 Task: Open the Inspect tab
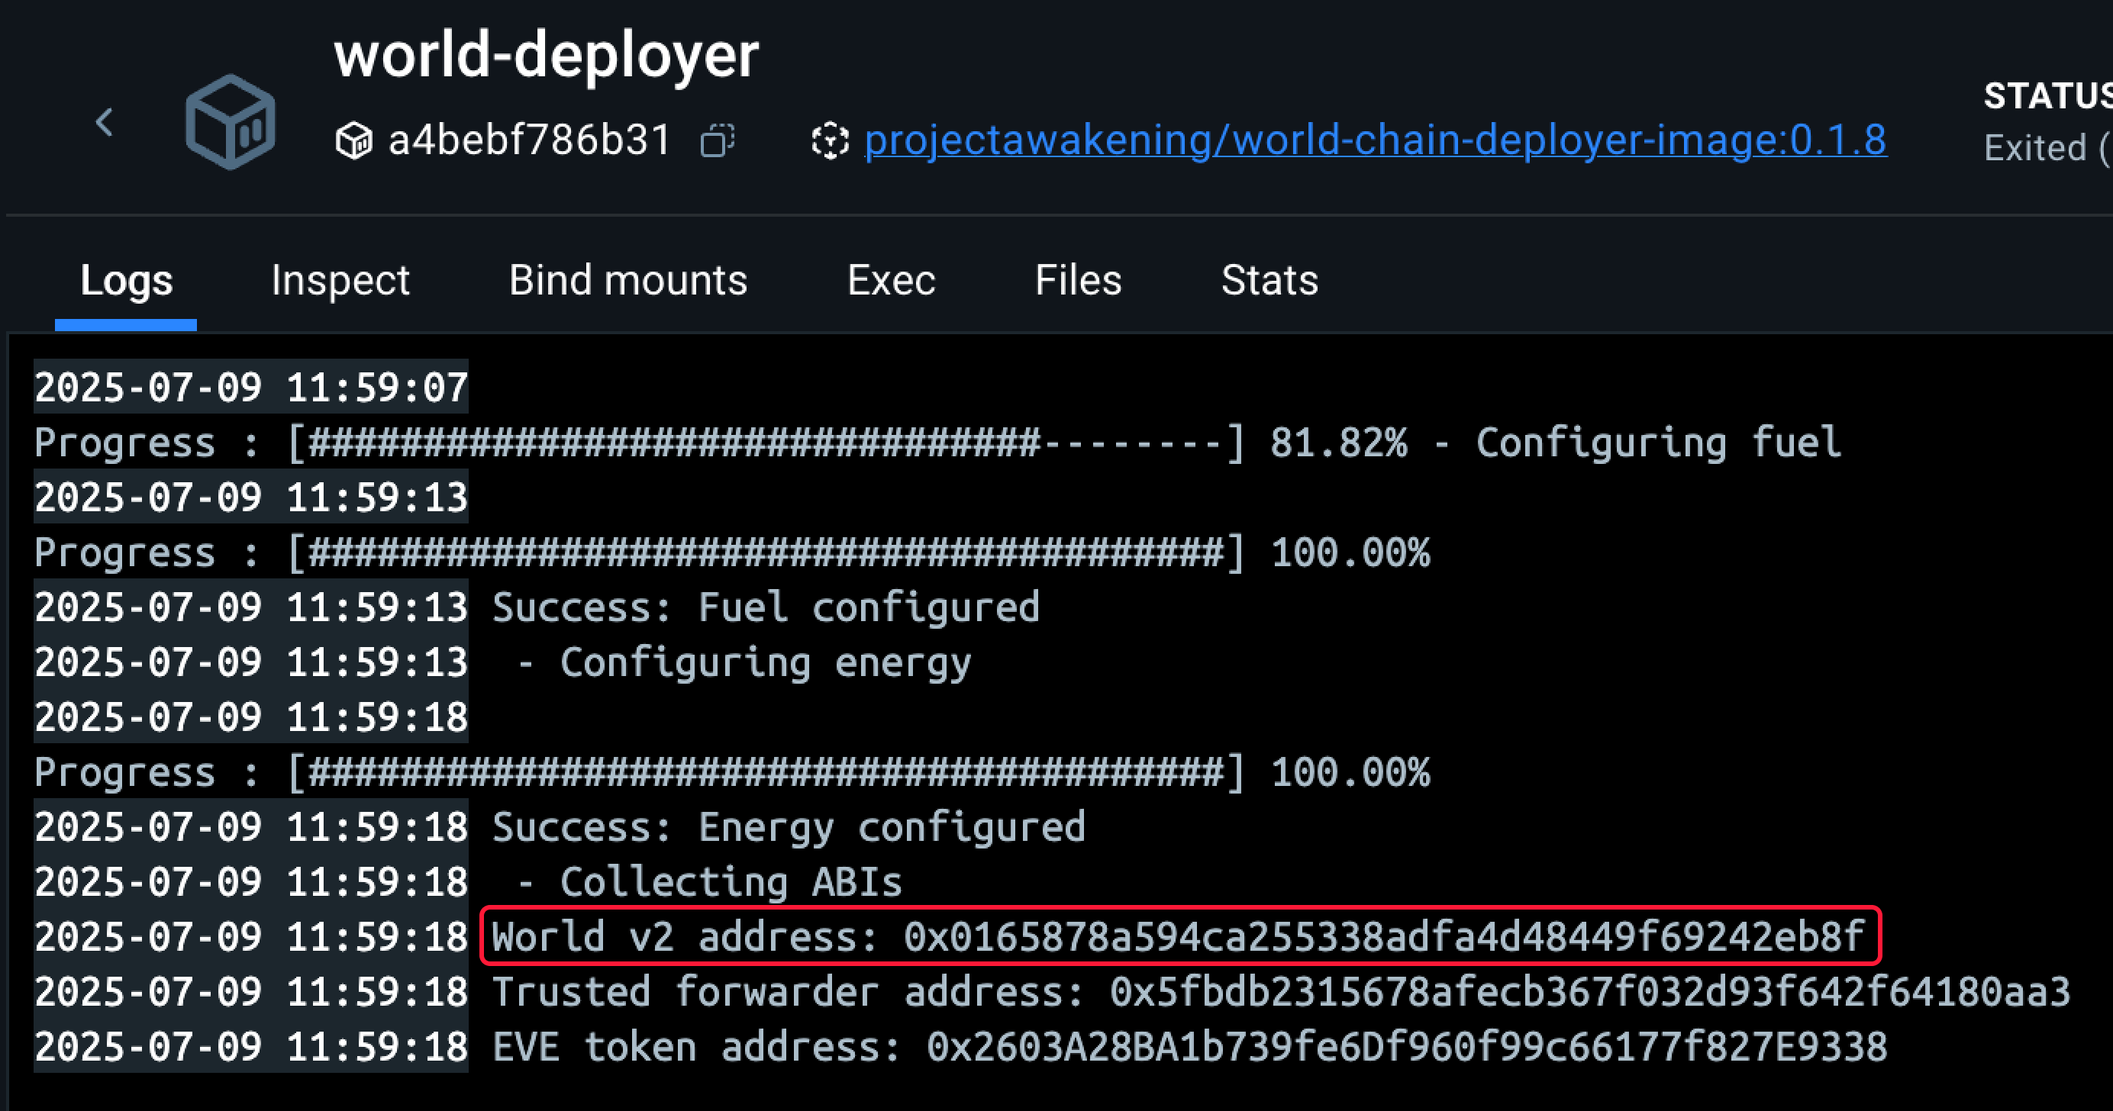340,280
